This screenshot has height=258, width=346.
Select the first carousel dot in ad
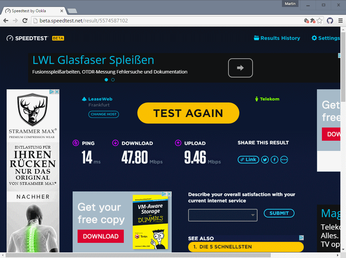pyautogui.click(x=106, y=80)
